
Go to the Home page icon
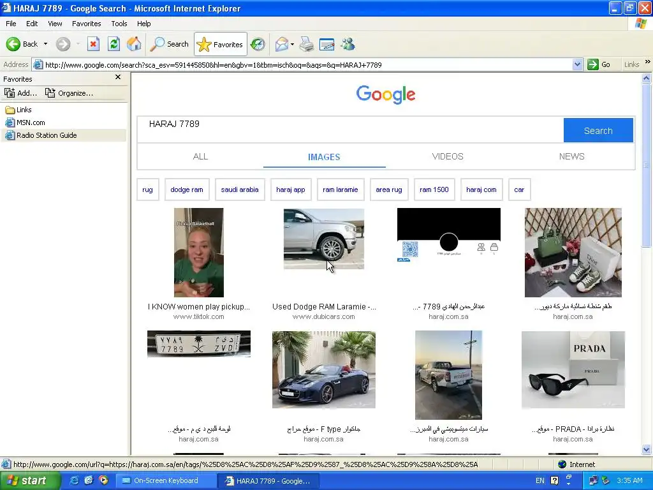(x=134, y=44)
